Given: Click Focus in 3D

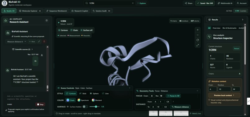Looking at the screenshot, I should 173,96.
